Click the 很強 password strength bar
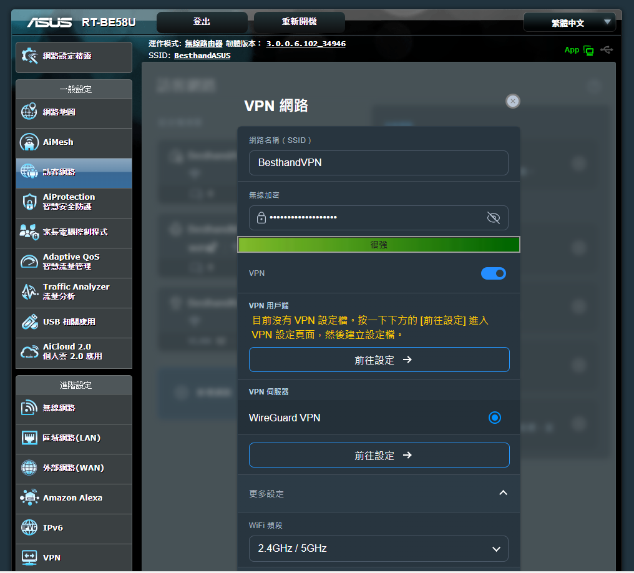 pos(379,245)
